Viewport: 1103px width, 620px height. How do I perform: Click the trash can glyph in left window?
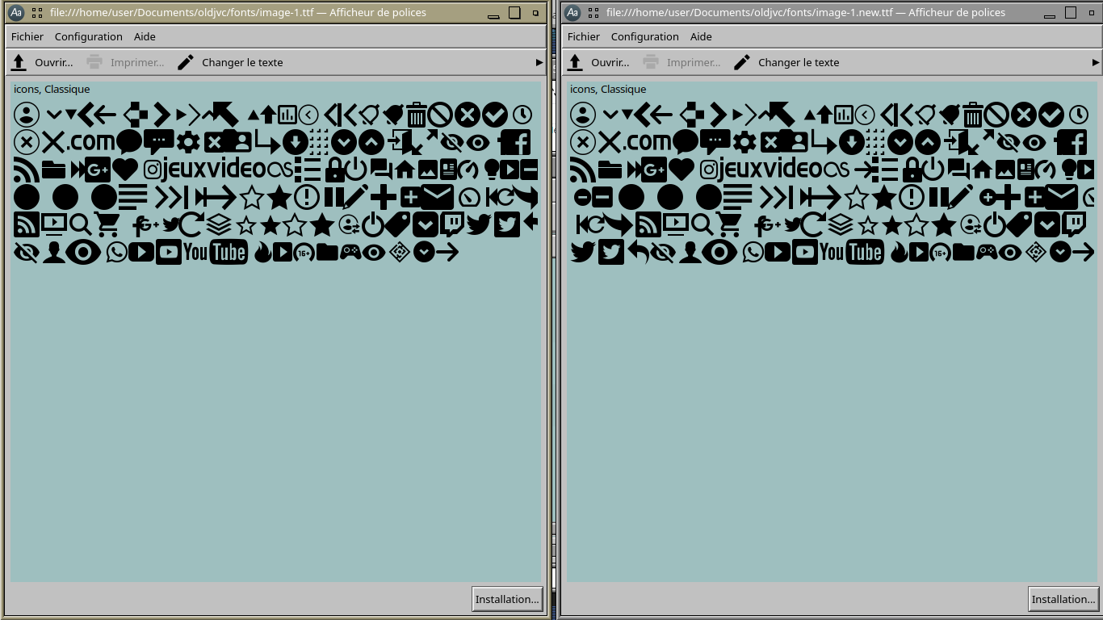coord(416,115)
